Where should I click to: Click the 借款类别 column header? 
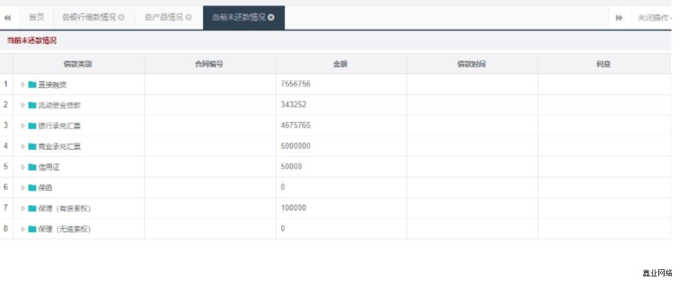[x=78, y=64]
